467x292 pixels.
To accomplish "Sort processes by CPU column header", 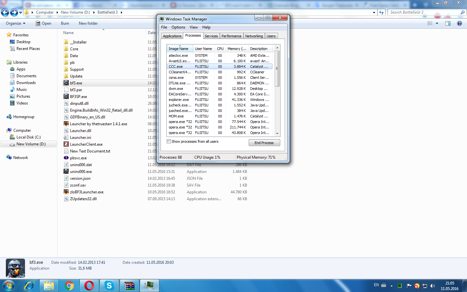I will coord(220,49).
